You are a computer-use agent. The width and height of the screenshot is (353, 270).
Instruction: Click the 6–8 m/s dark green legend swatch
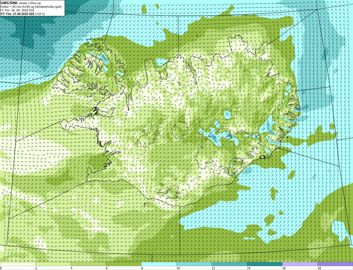[124, 264]
